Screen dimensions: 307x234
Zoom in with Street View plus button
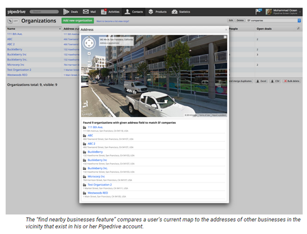tap(89, 54)
